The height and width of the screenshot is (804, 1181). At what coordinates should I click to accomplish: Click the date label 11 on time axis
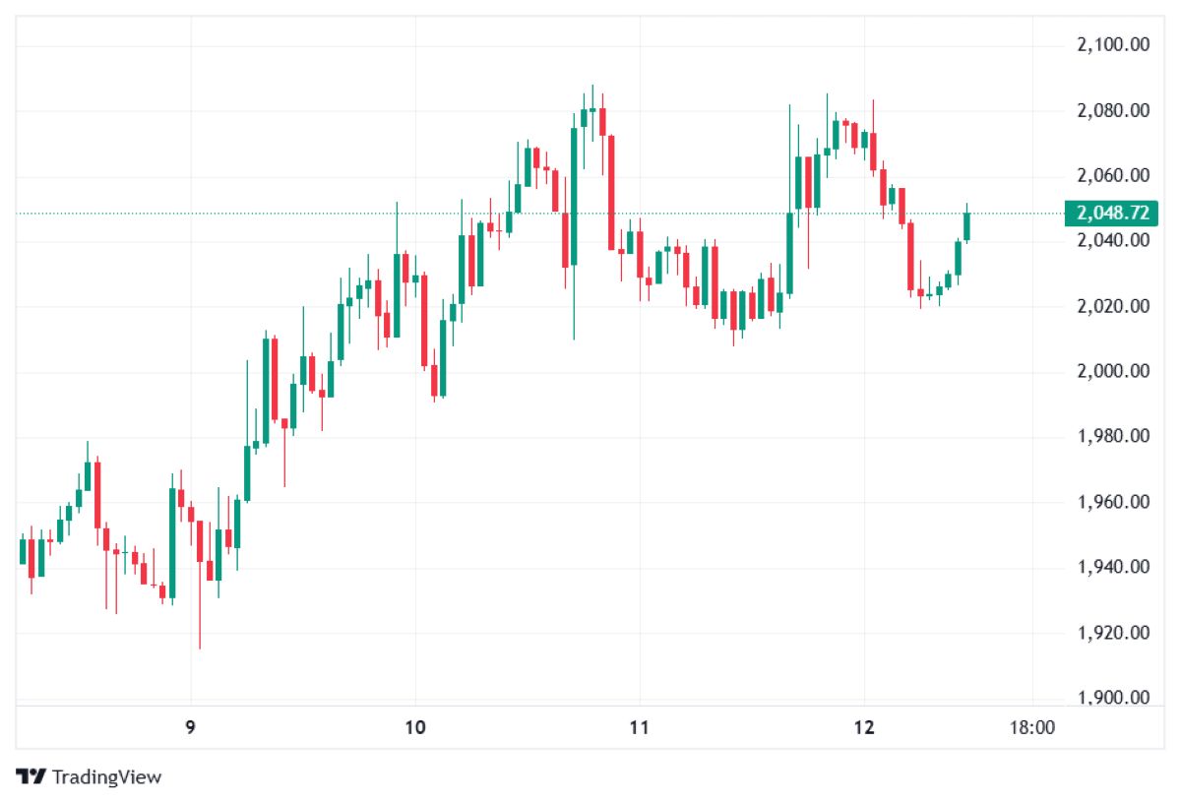click(640, 728)
